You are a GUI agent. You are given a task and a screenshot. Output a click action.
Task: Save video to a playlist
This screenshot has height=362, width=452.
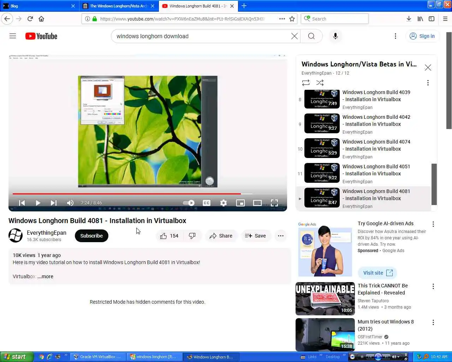(x=256, y=236)
